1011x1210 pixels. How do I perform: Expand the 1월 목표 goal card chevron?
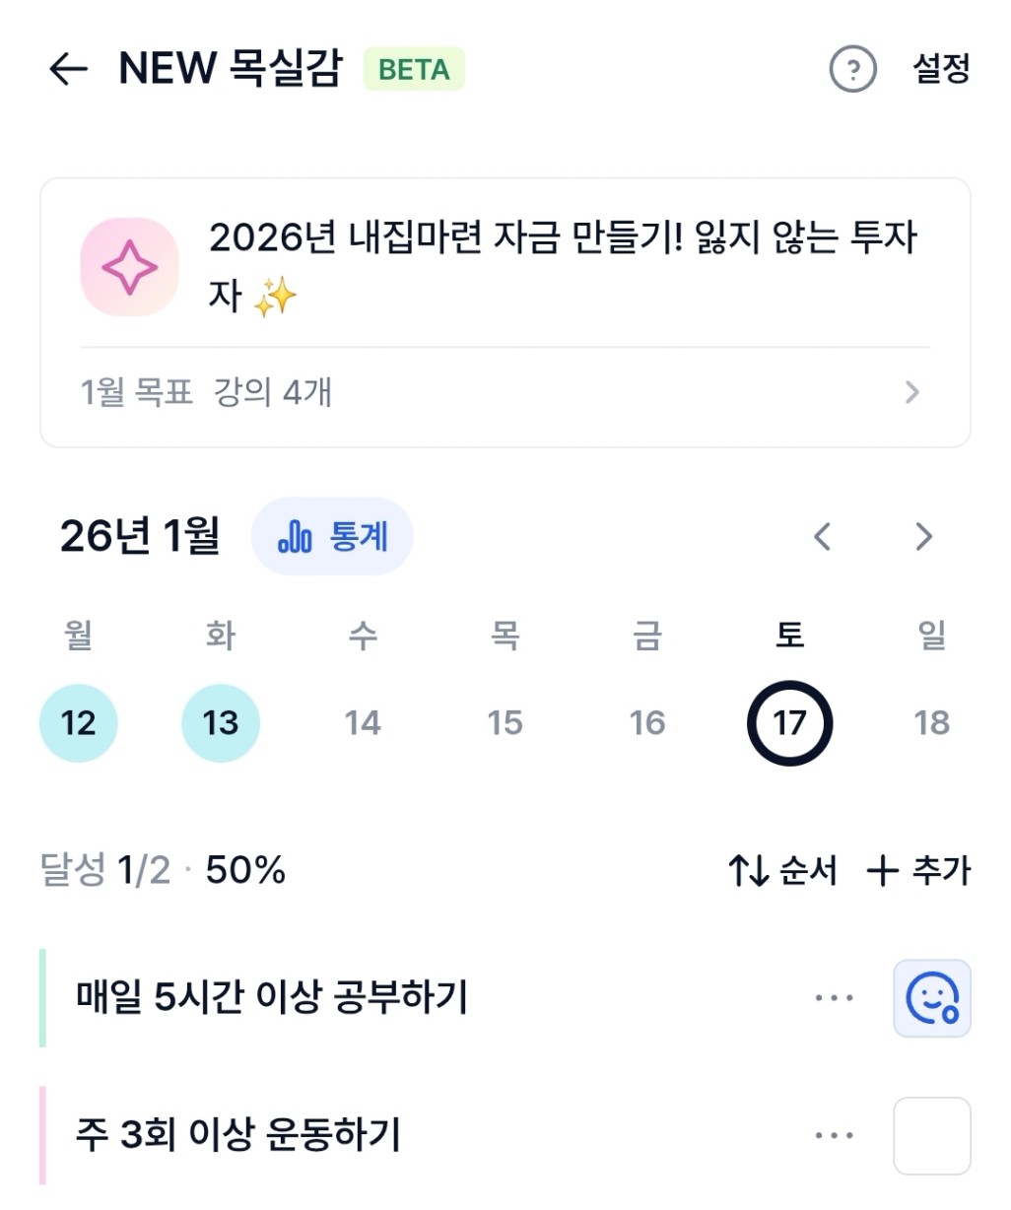point(911,392)
